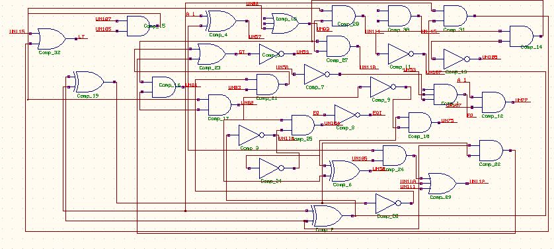Select the Comp_24 inverter
This screenshot has height=249, width=554.
[x=272, y=168]
